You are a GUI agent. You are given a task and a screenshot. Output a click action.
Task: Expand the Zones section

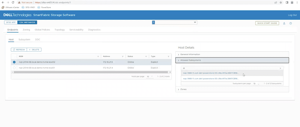click(x=232, y=89)
